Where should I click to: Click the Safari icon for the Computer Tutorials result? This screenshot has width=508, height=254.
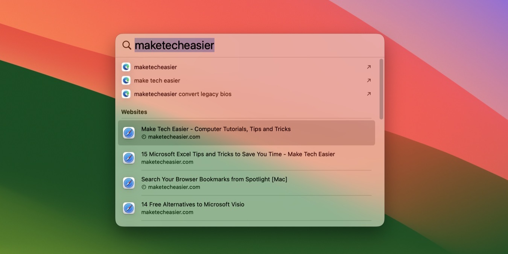tap(129, 132)
